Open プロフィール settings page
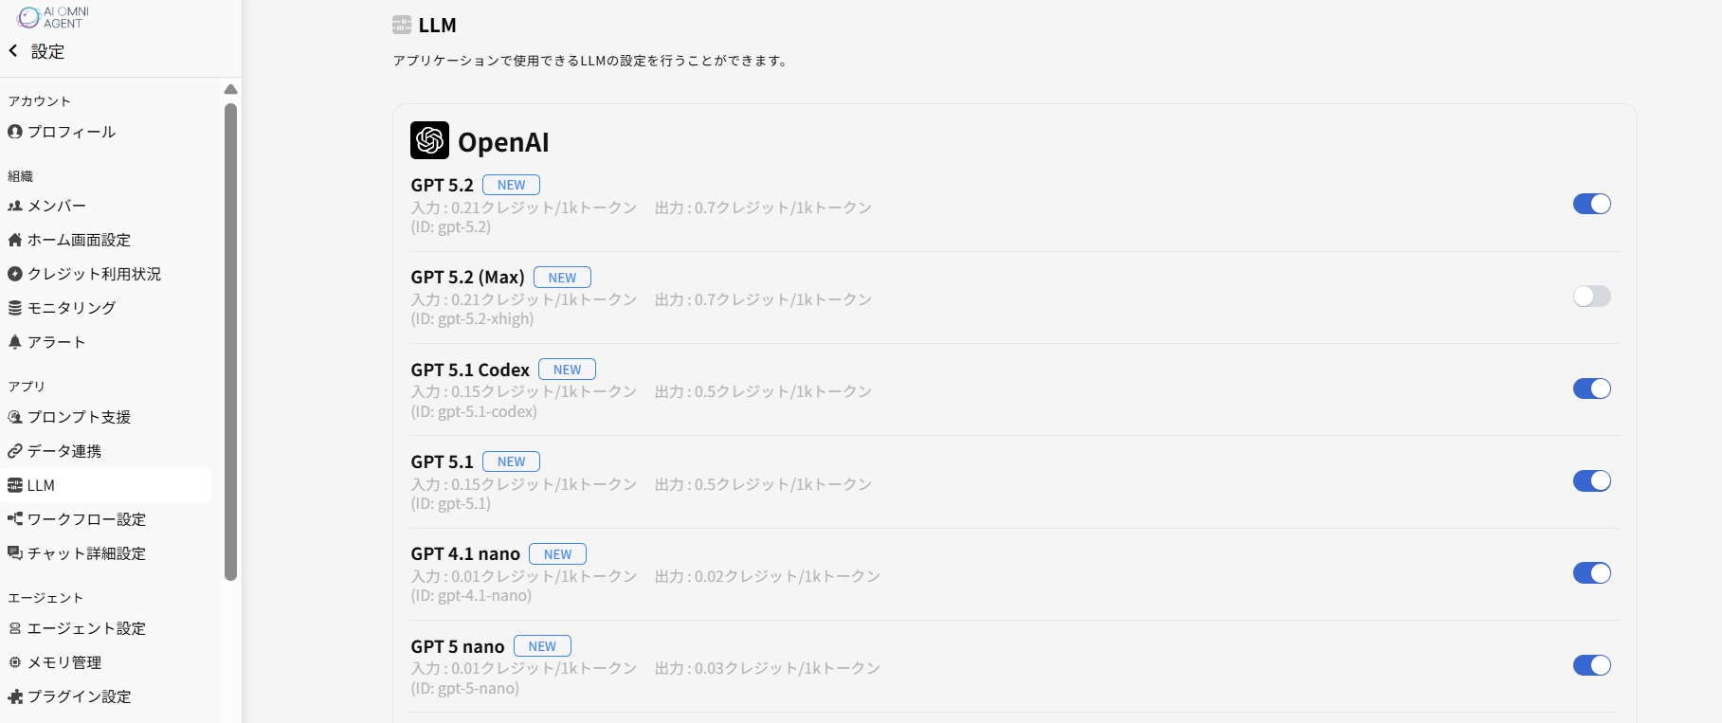Screen dimensions: 1722x723 click(x=106, y=132)
